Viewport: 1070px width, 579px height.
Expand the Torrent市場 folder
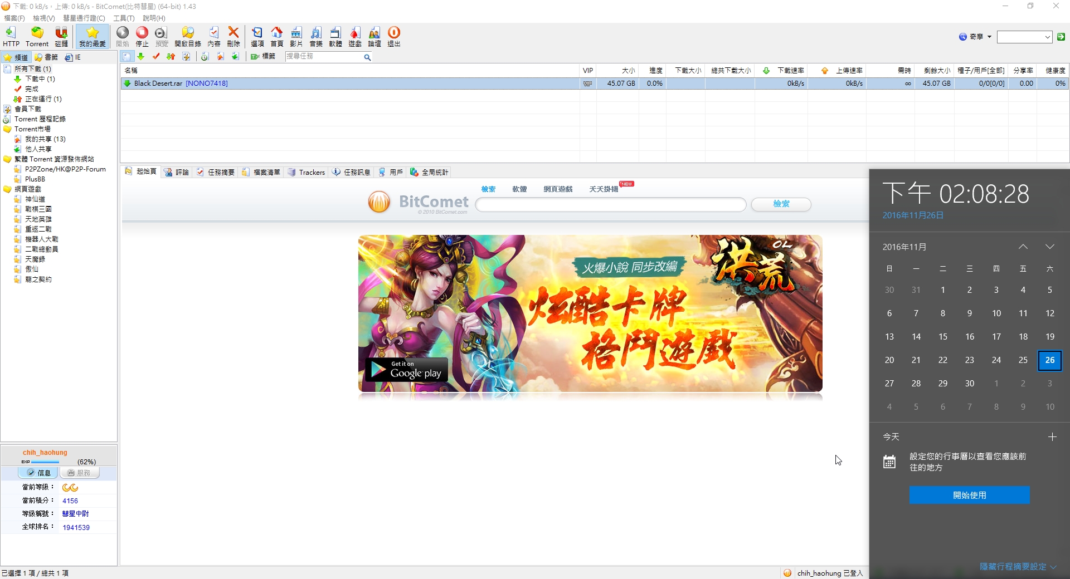pos(32,129)
